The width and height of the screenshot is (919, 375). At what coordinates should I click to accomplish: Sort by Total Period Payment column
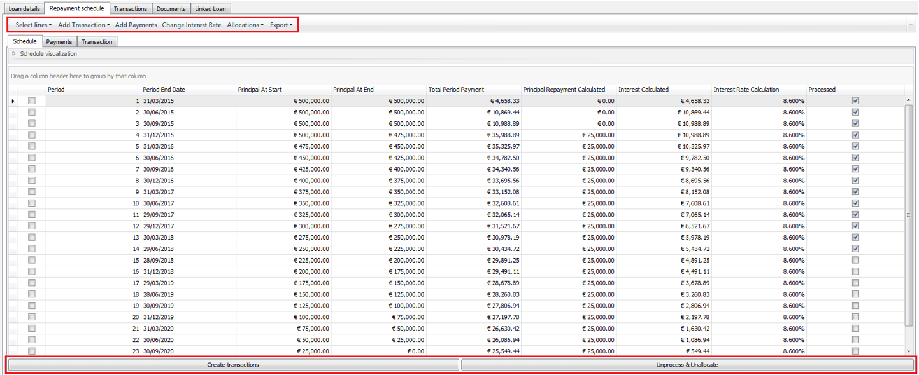coord(474,90)
